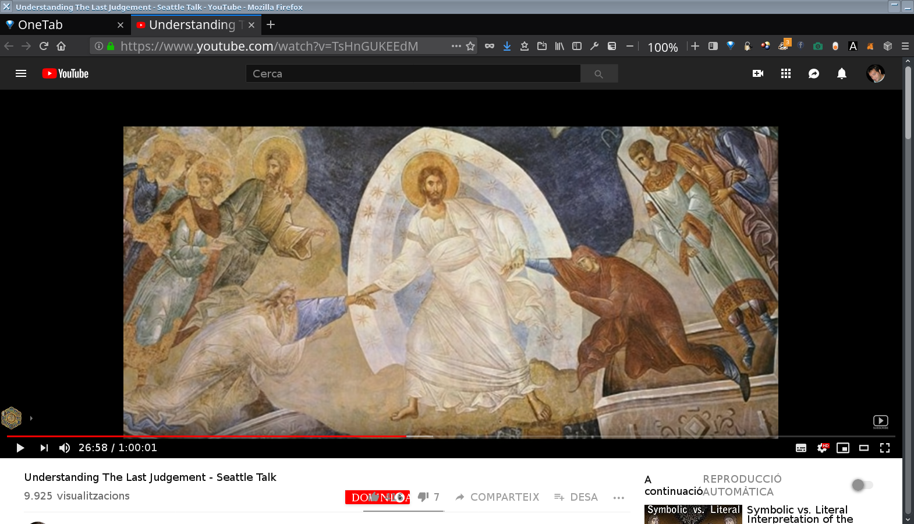
Task: Open YouTube messages icon
Action: [x=814, y=73]
